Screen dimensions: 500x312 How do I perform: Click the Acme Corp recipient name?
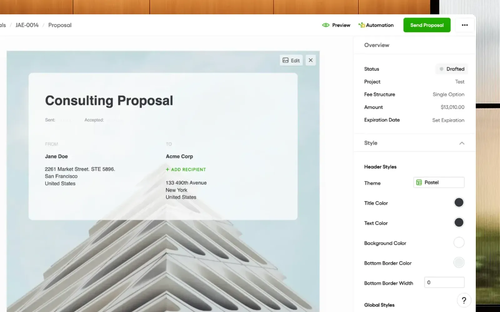(179, 156)
